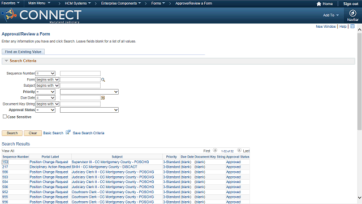Click the page-level icon beside Help
The height and width of the screenshot is (204, 362).
tap(352, 27)
